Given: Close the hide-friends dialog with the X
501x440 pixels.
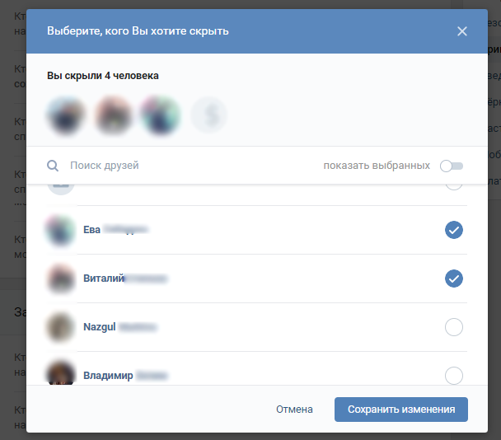Looking at the screenshot, I should 462,31.
